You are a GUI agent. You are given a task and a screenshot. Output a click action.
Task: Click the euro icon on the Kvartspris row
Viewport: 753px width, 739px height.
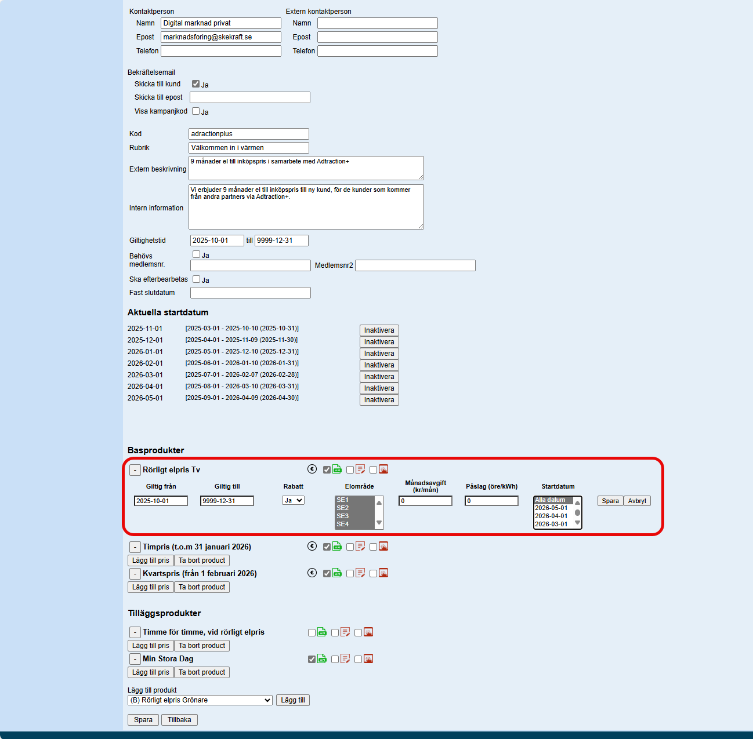coord(312,573)
